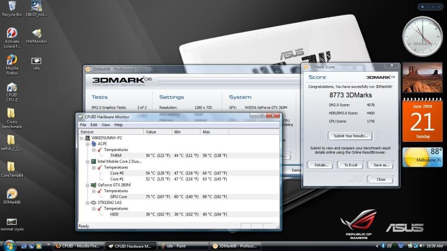
Task: Open the normal crysis desktop file
Action: pyautogui.click(x=12, y=224)
